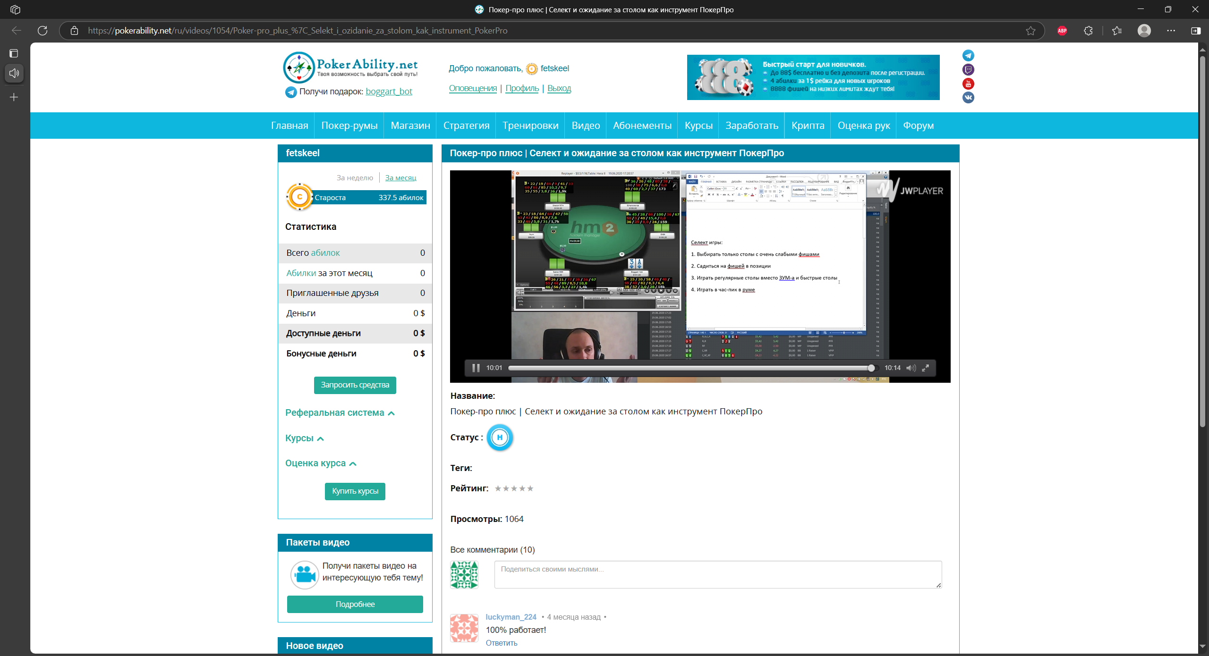Open the AdBlock Plus extension
Screen dimensions: 1209x656
click(x=1062, y=31)
